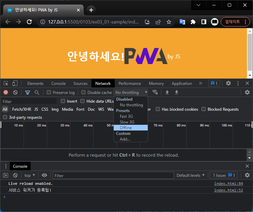Image resolution: width=253 pixels, height=212 pixels.
Task: Export HAR with the download arrow
Action: coord(177,92)
